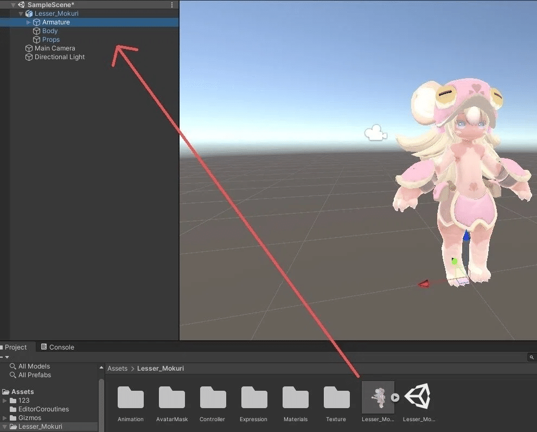Switch to the Project tab
Image resolution: width=537 pixels, height=432 pixels.
(x=16, y=347)
